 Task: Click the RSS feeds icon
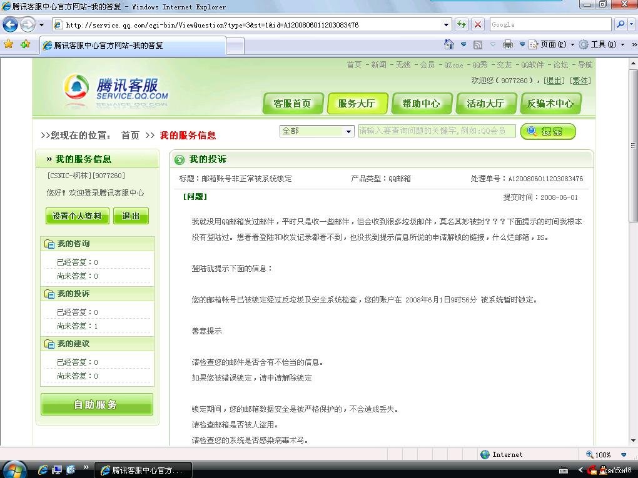tap(478, 44)
